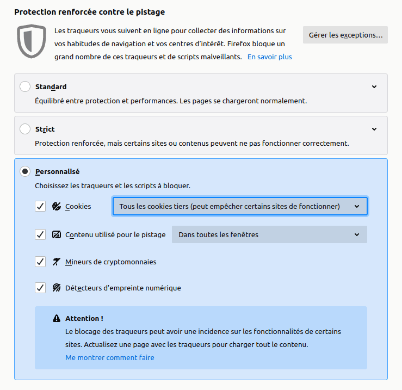Uncheck the Cookies checkbox
Viewport: 402px width, 390px height.
[40, 207]
